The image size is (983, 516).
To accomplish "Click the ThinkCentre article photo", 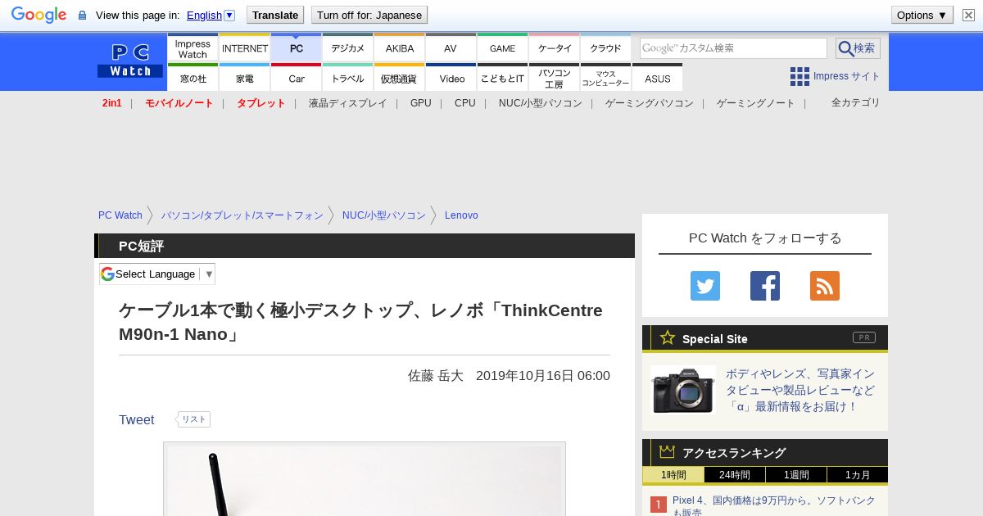I will [365, 479].
